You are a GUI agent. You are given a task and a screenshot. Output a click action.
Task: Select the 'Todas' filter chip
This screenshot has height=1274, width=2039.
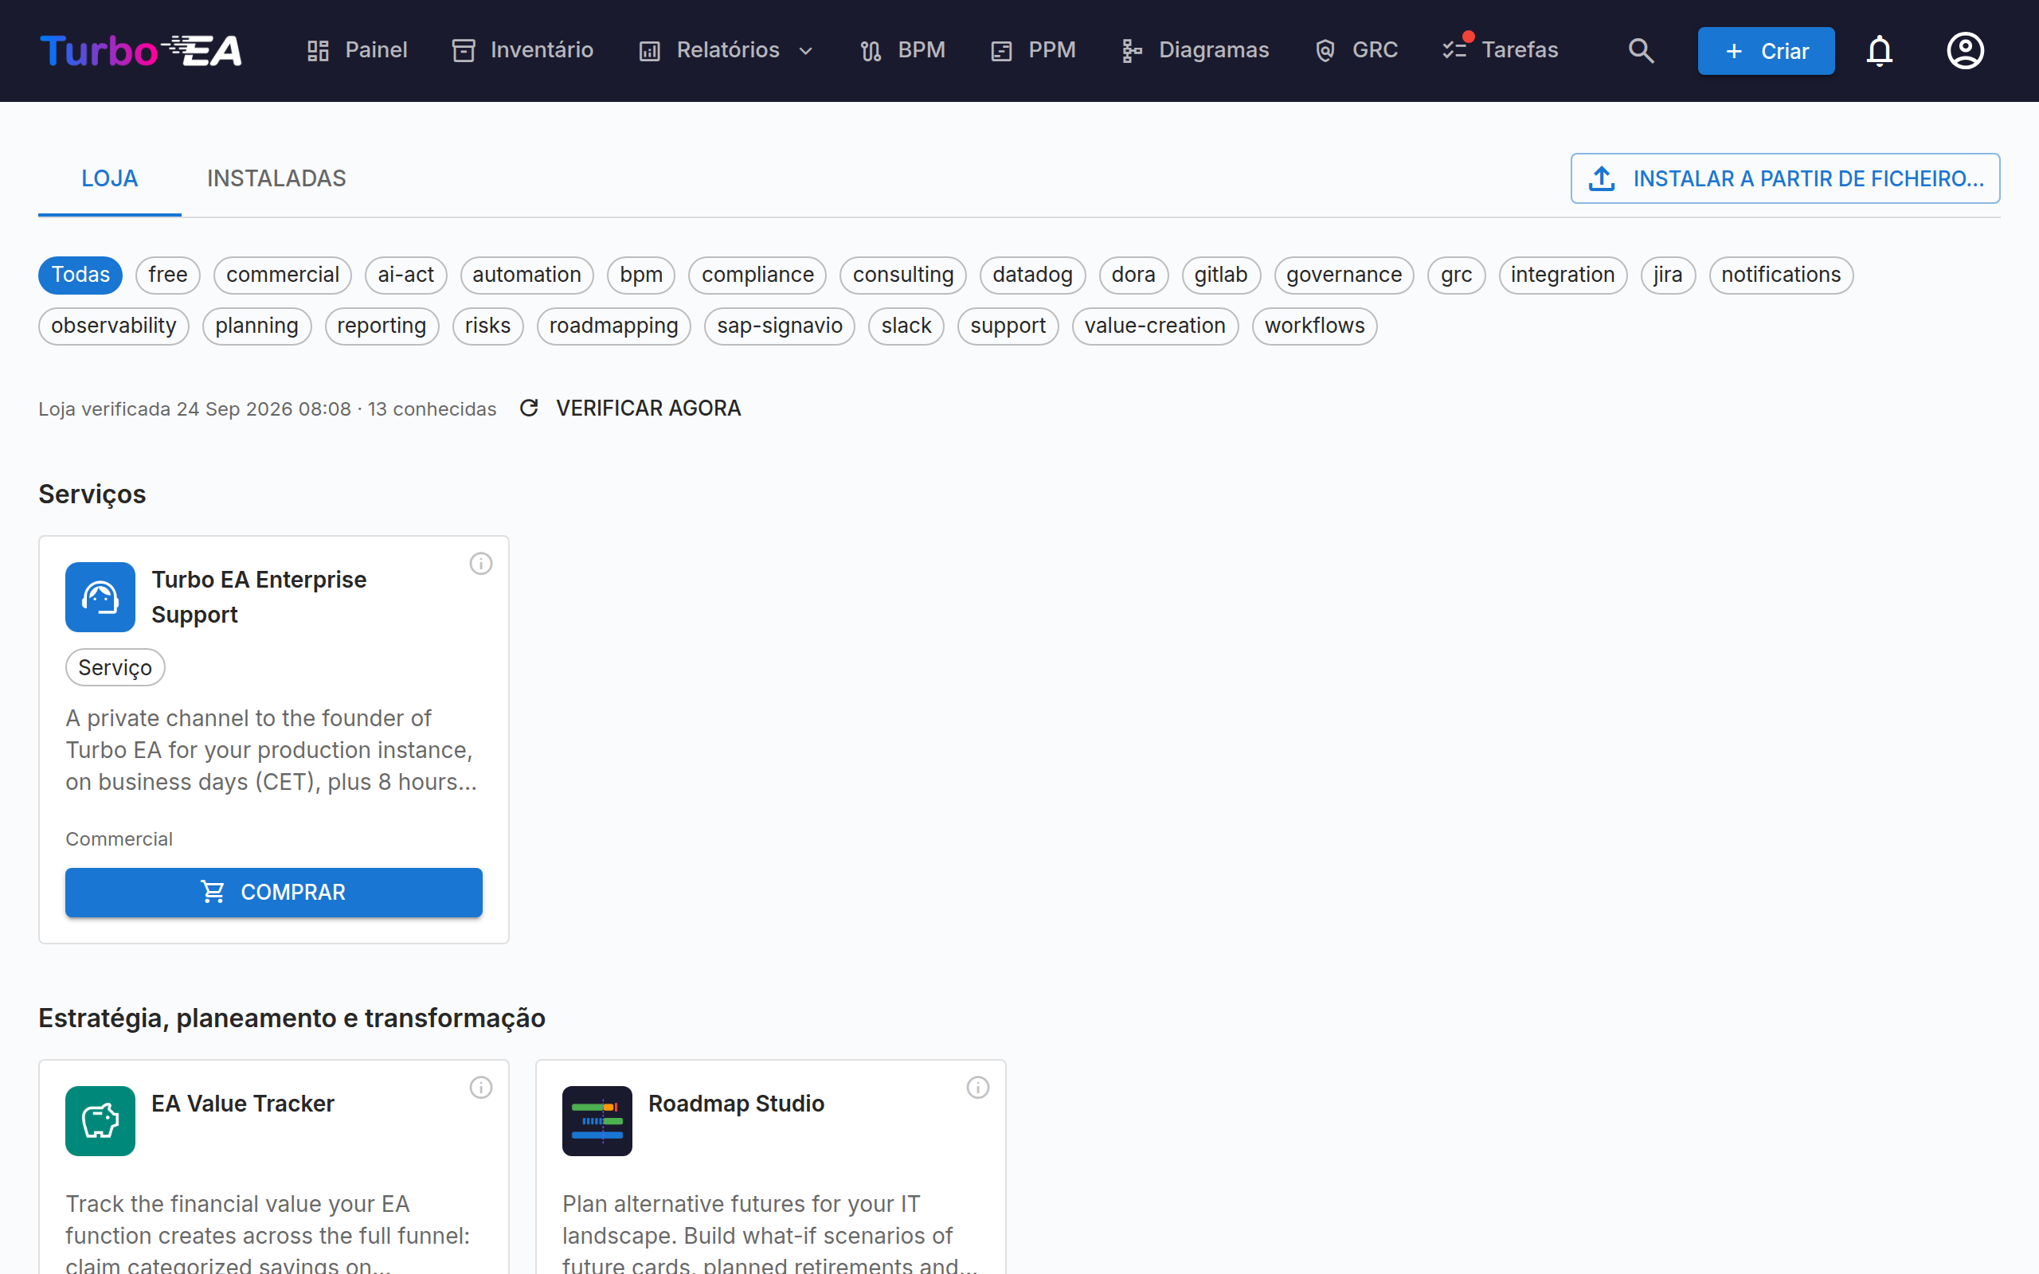(81, 276)
